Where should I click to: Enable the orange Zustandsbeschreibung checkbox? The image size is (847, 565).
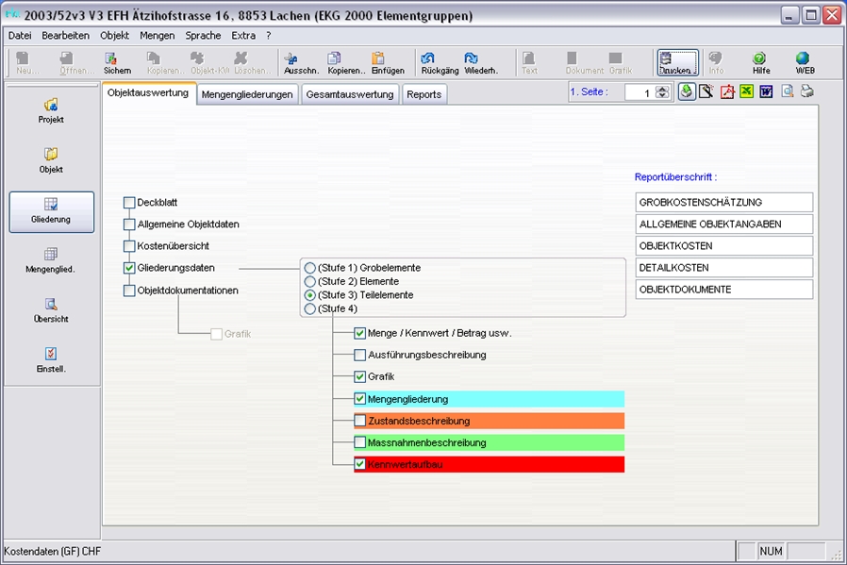pos(359,421)
